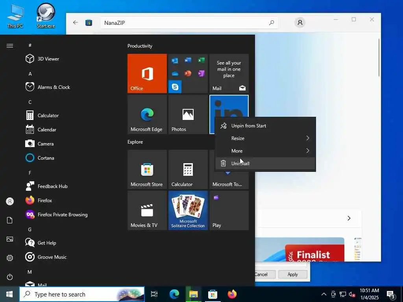Expand Resize submenu arrow
Viewport: 403px width, 302px height.
click(308, 138)
